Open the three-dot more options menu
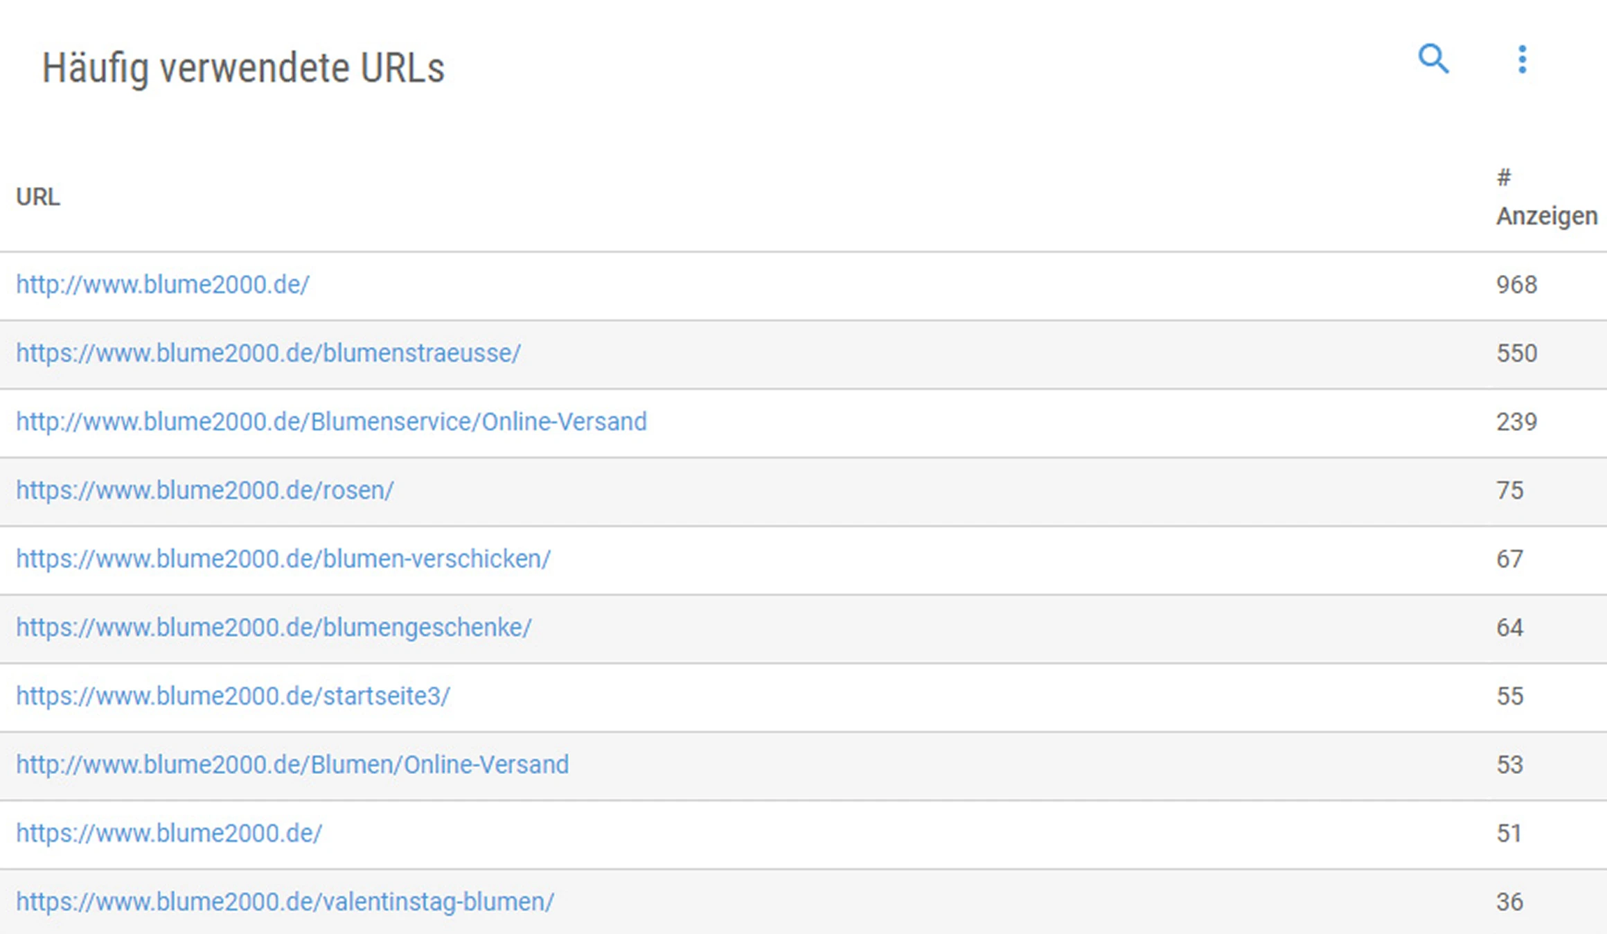 point(1522,60)
